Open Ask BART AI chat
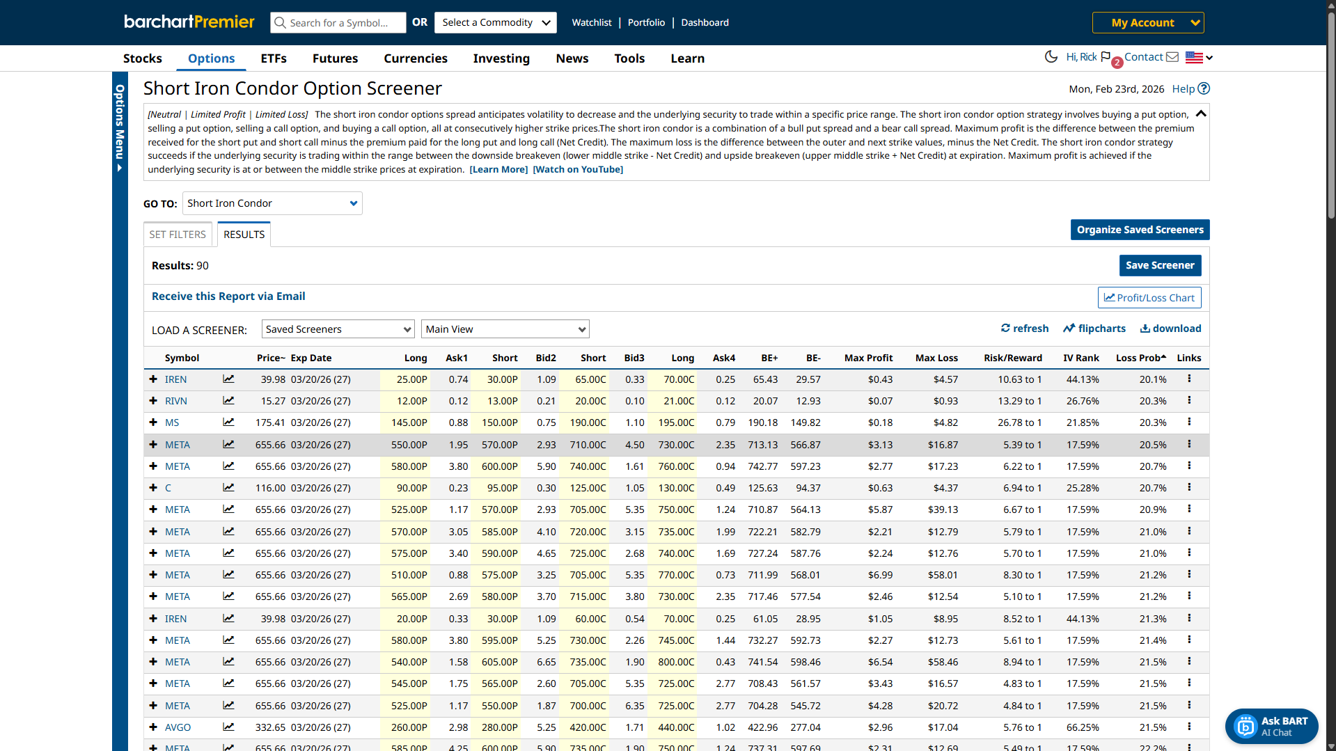Viewport: 1336px width, 751px height. click(x=1271, y=726)
